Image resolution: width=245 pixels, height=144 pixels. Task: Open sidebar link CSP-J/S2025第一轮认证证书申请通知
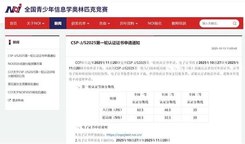[x=31, y=55]
